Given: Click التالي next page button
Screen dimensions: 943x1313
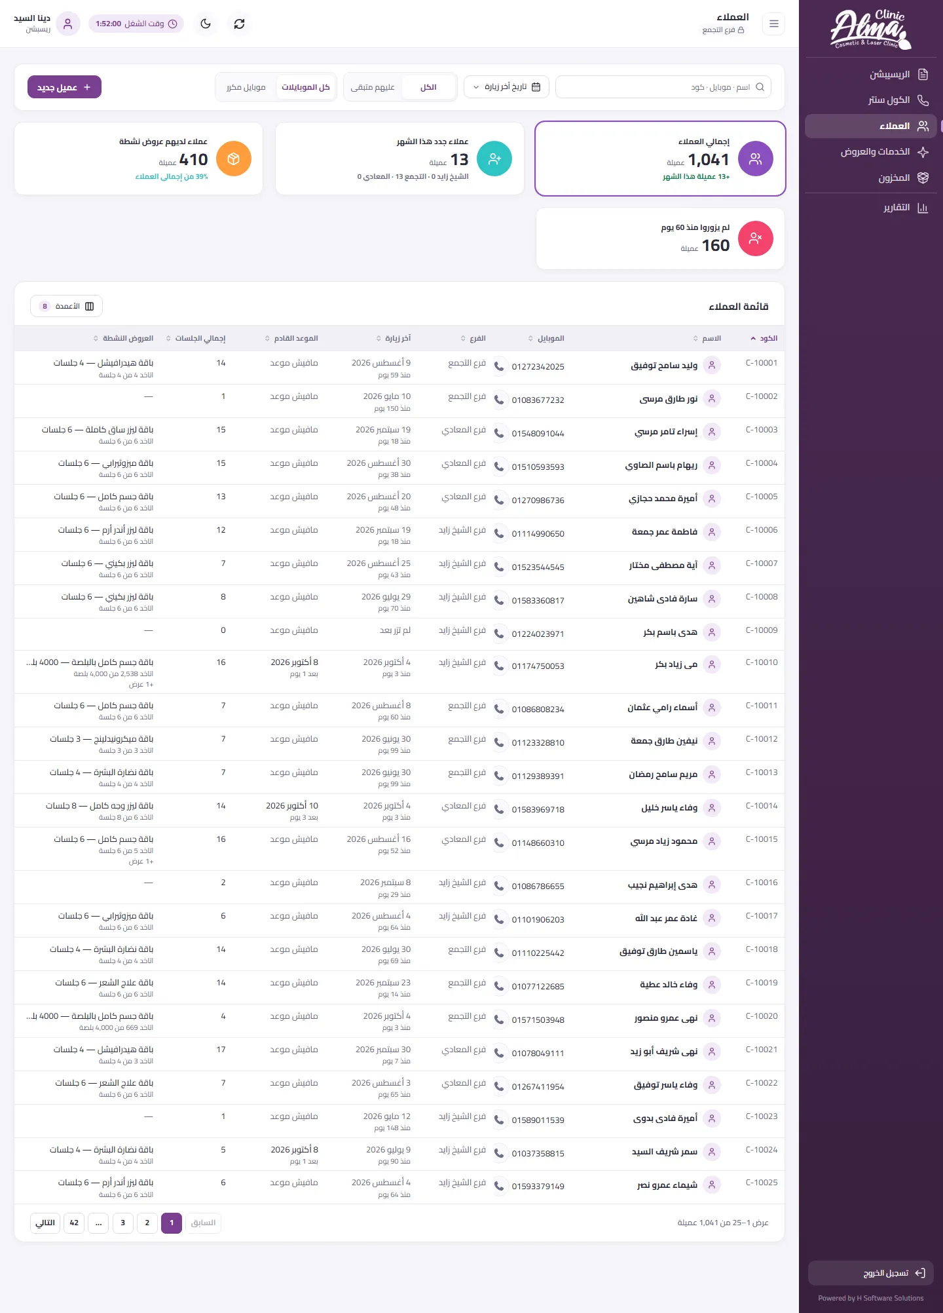Looking at the screenshot, I should point(45,1223).
